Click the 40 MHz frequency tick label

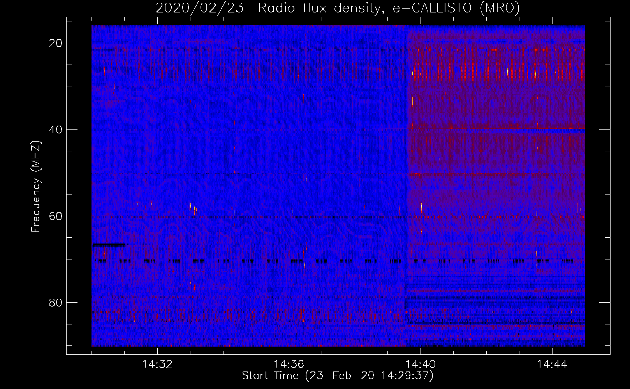[56, 130]
